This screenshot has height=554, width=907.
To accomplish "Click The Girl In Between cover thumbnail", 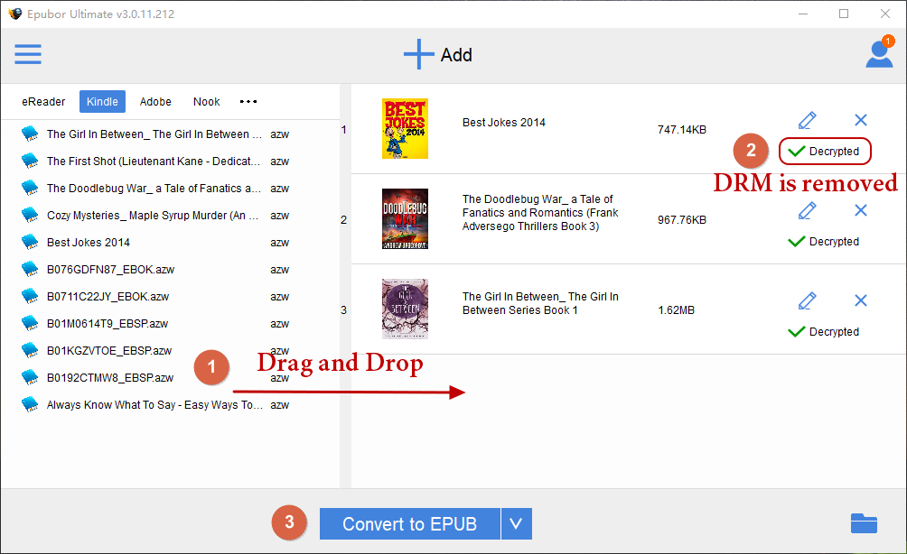I will pyautogui.click(x=405, y=309).
